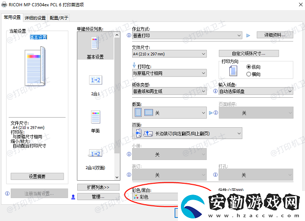The height and width of the screenshot is (221, 305).
Task: Click the 设置摘要 button
Action: (x=37, y=176)
